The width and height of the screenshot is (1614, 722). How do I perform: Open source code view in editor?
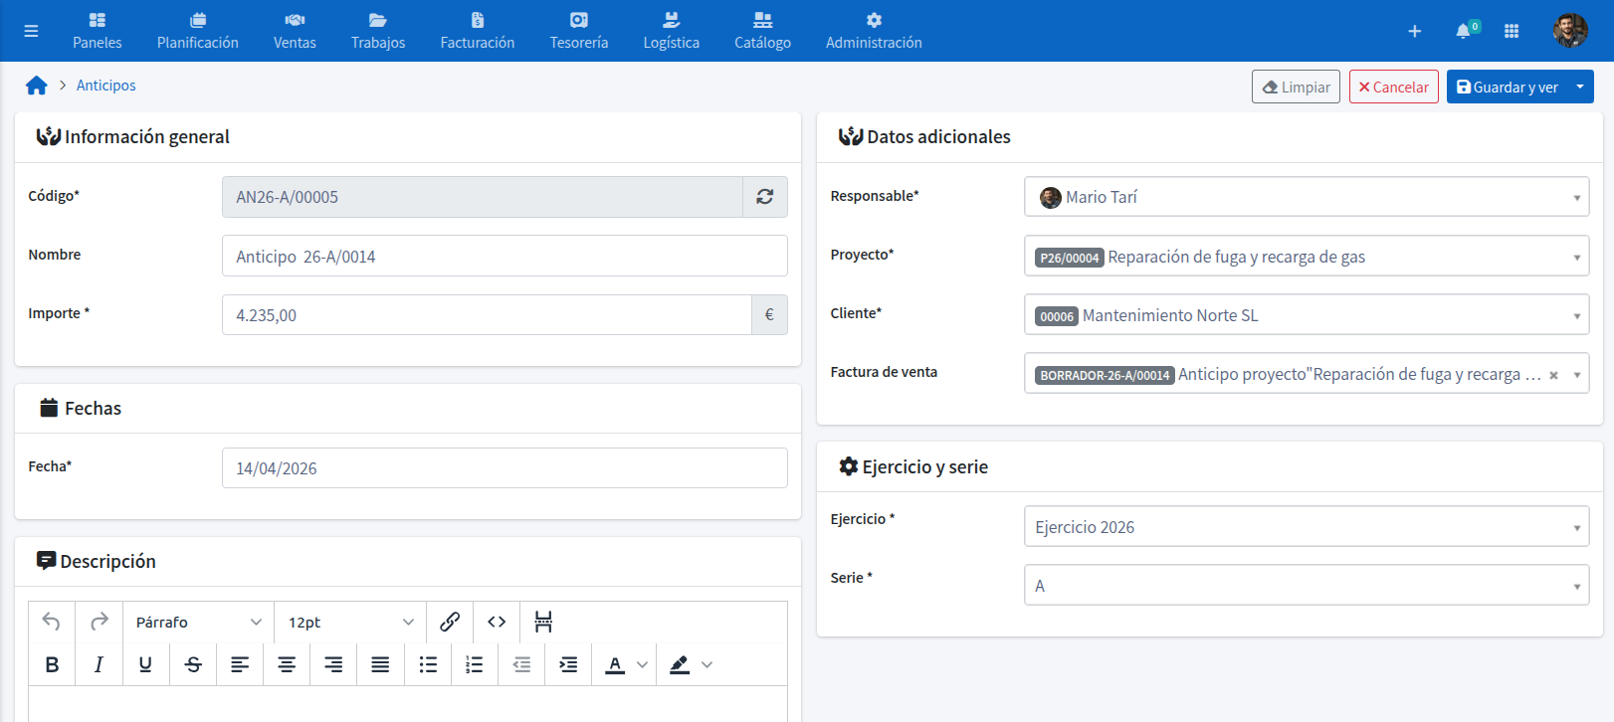point(497,622)
